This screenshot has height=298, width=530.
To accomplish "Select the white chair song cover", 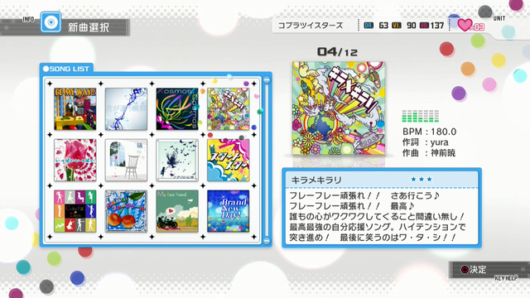I will pyautogui.click(x=126, y=160).
